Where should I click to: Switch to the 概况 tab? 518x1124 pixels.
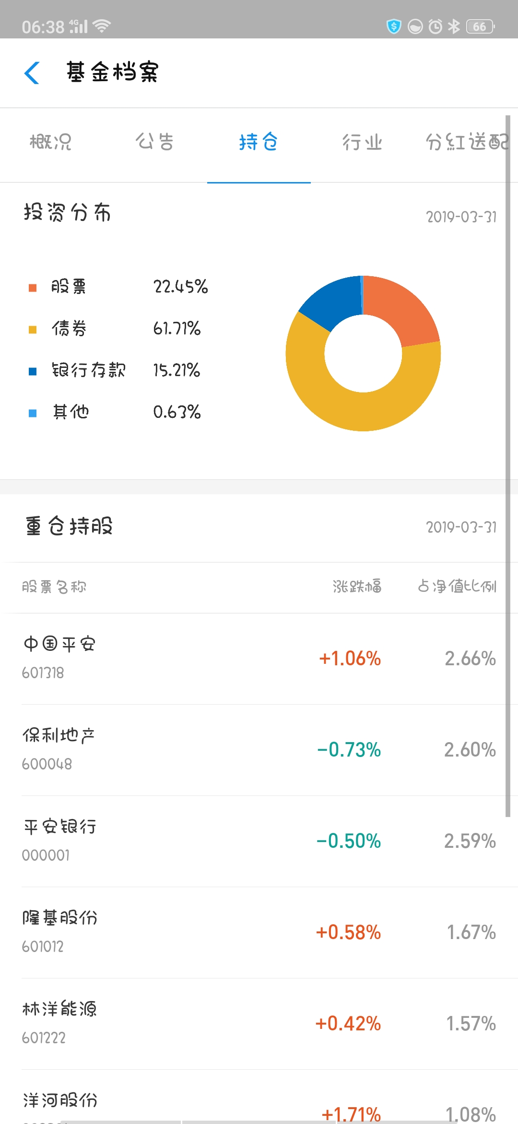(51, 142)
